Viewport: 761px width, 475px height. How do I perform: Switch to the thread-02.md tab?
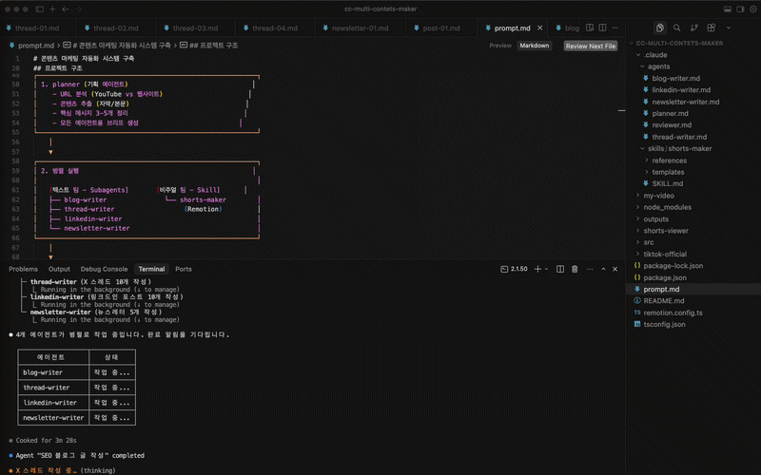116,28
